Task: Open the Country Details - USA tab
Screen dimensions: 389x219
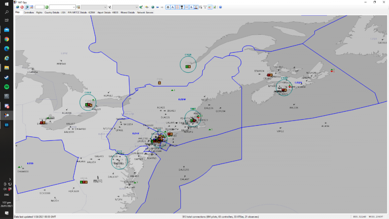Action: [x=55, y=12]
